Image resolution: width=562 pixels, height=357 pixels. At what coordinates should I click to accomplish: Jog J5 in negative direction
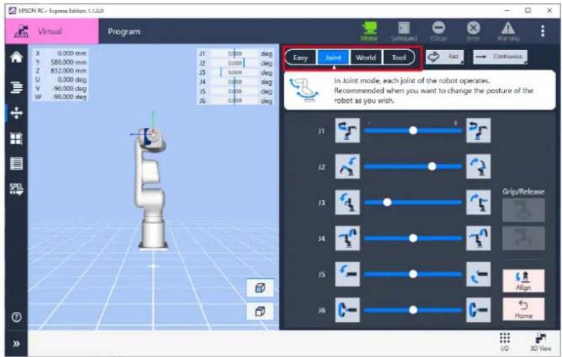coord(347,274)
